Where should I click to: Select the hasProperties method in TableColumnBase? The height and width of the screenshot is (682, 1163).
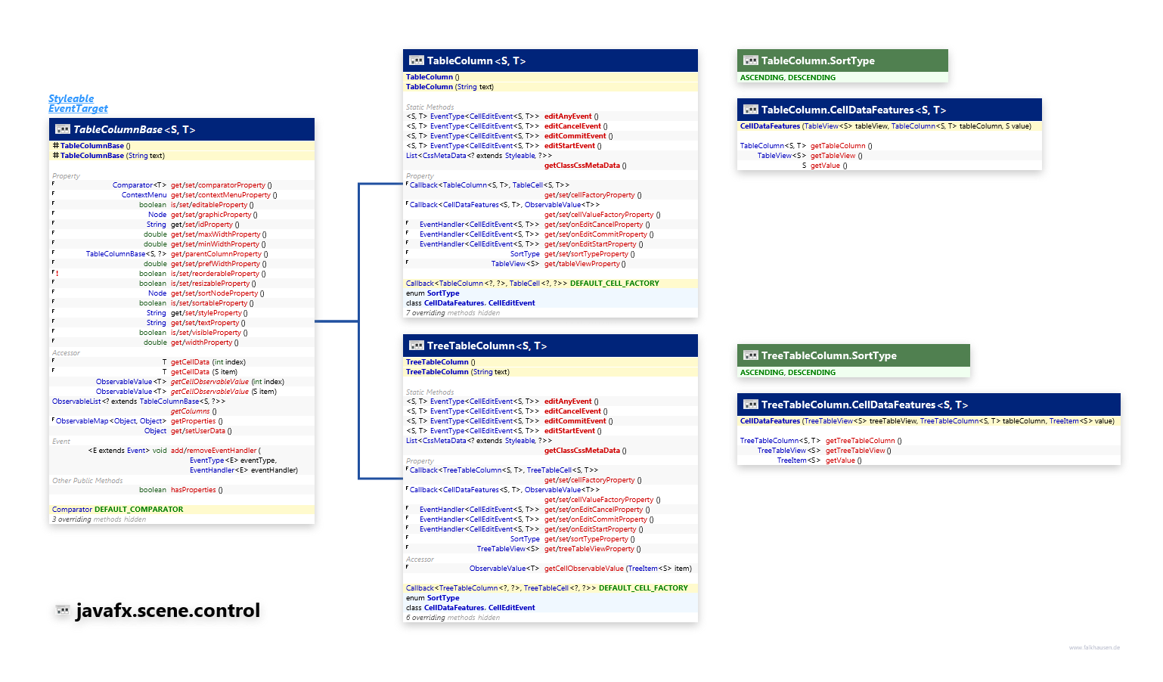193,490
